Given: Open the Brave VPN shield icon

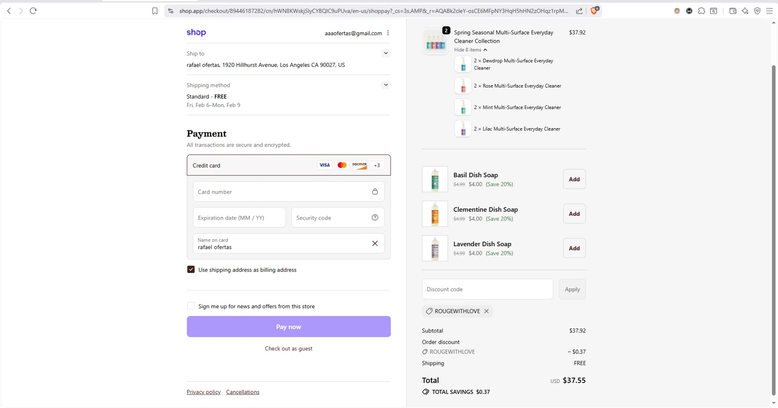Looking at the screenshot, I should pos(757,11).
